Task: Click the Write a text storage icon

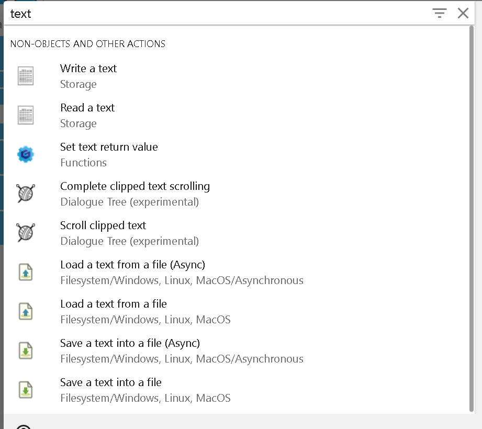Action: tap(26, 76)
